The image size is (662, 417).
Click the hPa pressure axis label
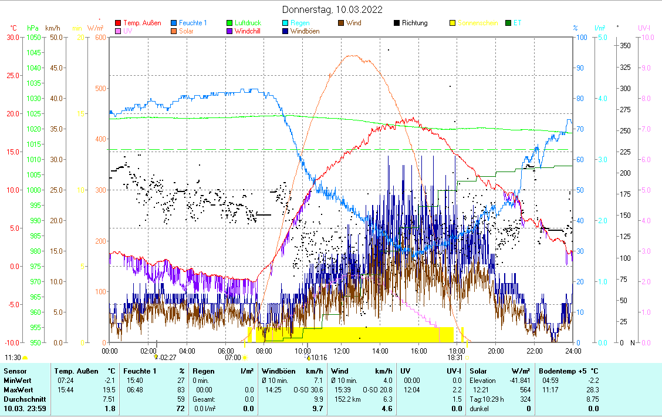click(x=33, y=28)
